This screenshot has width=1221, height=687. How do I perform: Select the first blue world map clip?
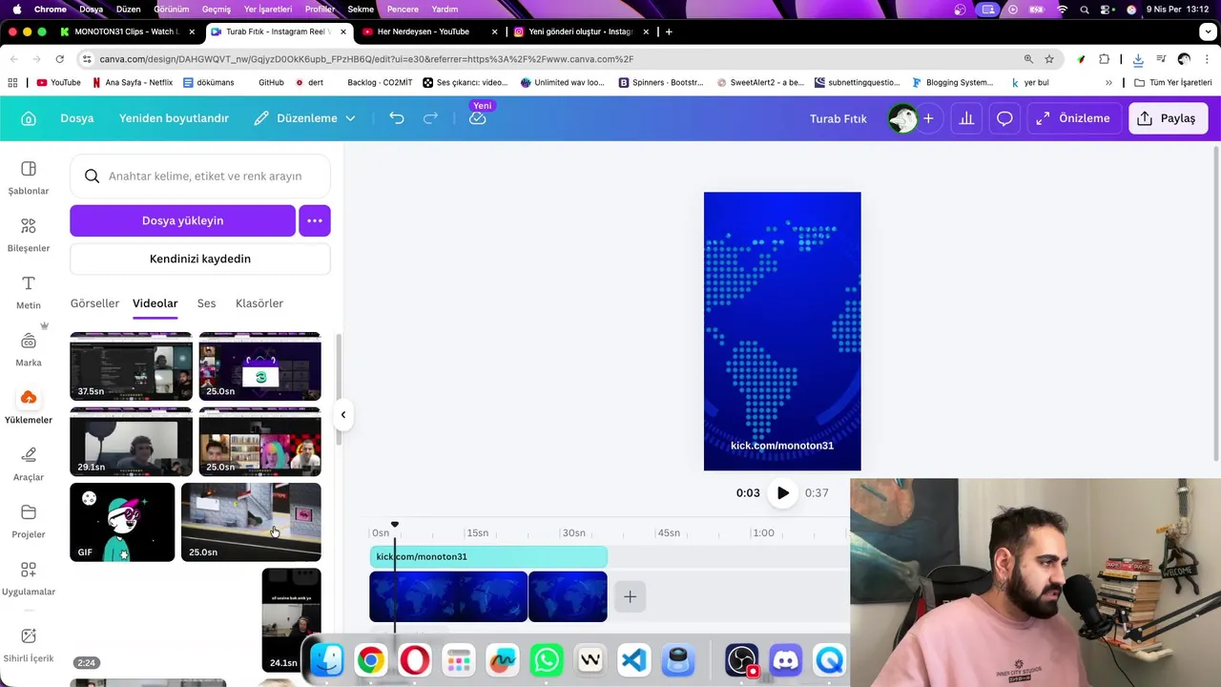tap(448, 597)
